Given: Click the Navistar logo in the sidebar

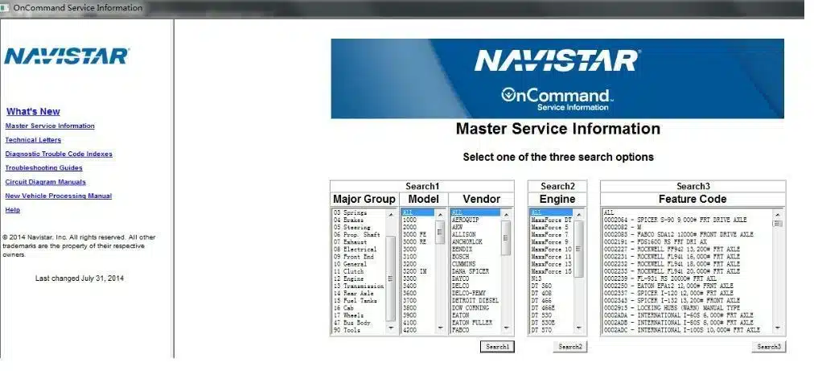Looking at the screenshot, I should pos(67,56).
